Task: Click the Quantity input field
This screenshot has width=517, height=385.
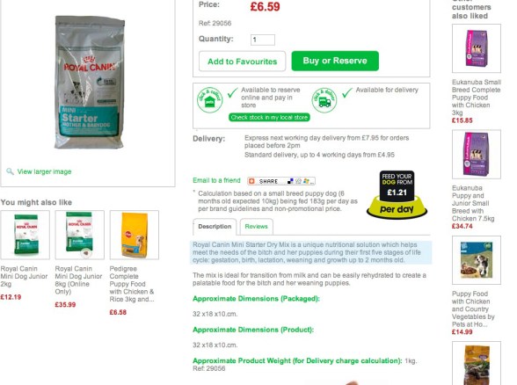Action: point(263,40)
